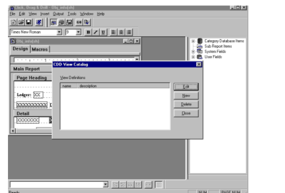Align text left
Viewport: 285px width, 193px height.
(114, 32)
